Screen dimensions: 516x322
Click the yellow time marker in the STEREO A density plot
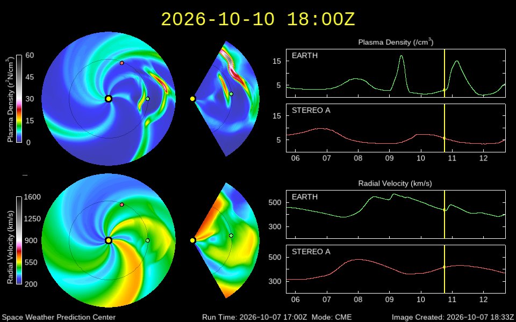tap(445, 128)
